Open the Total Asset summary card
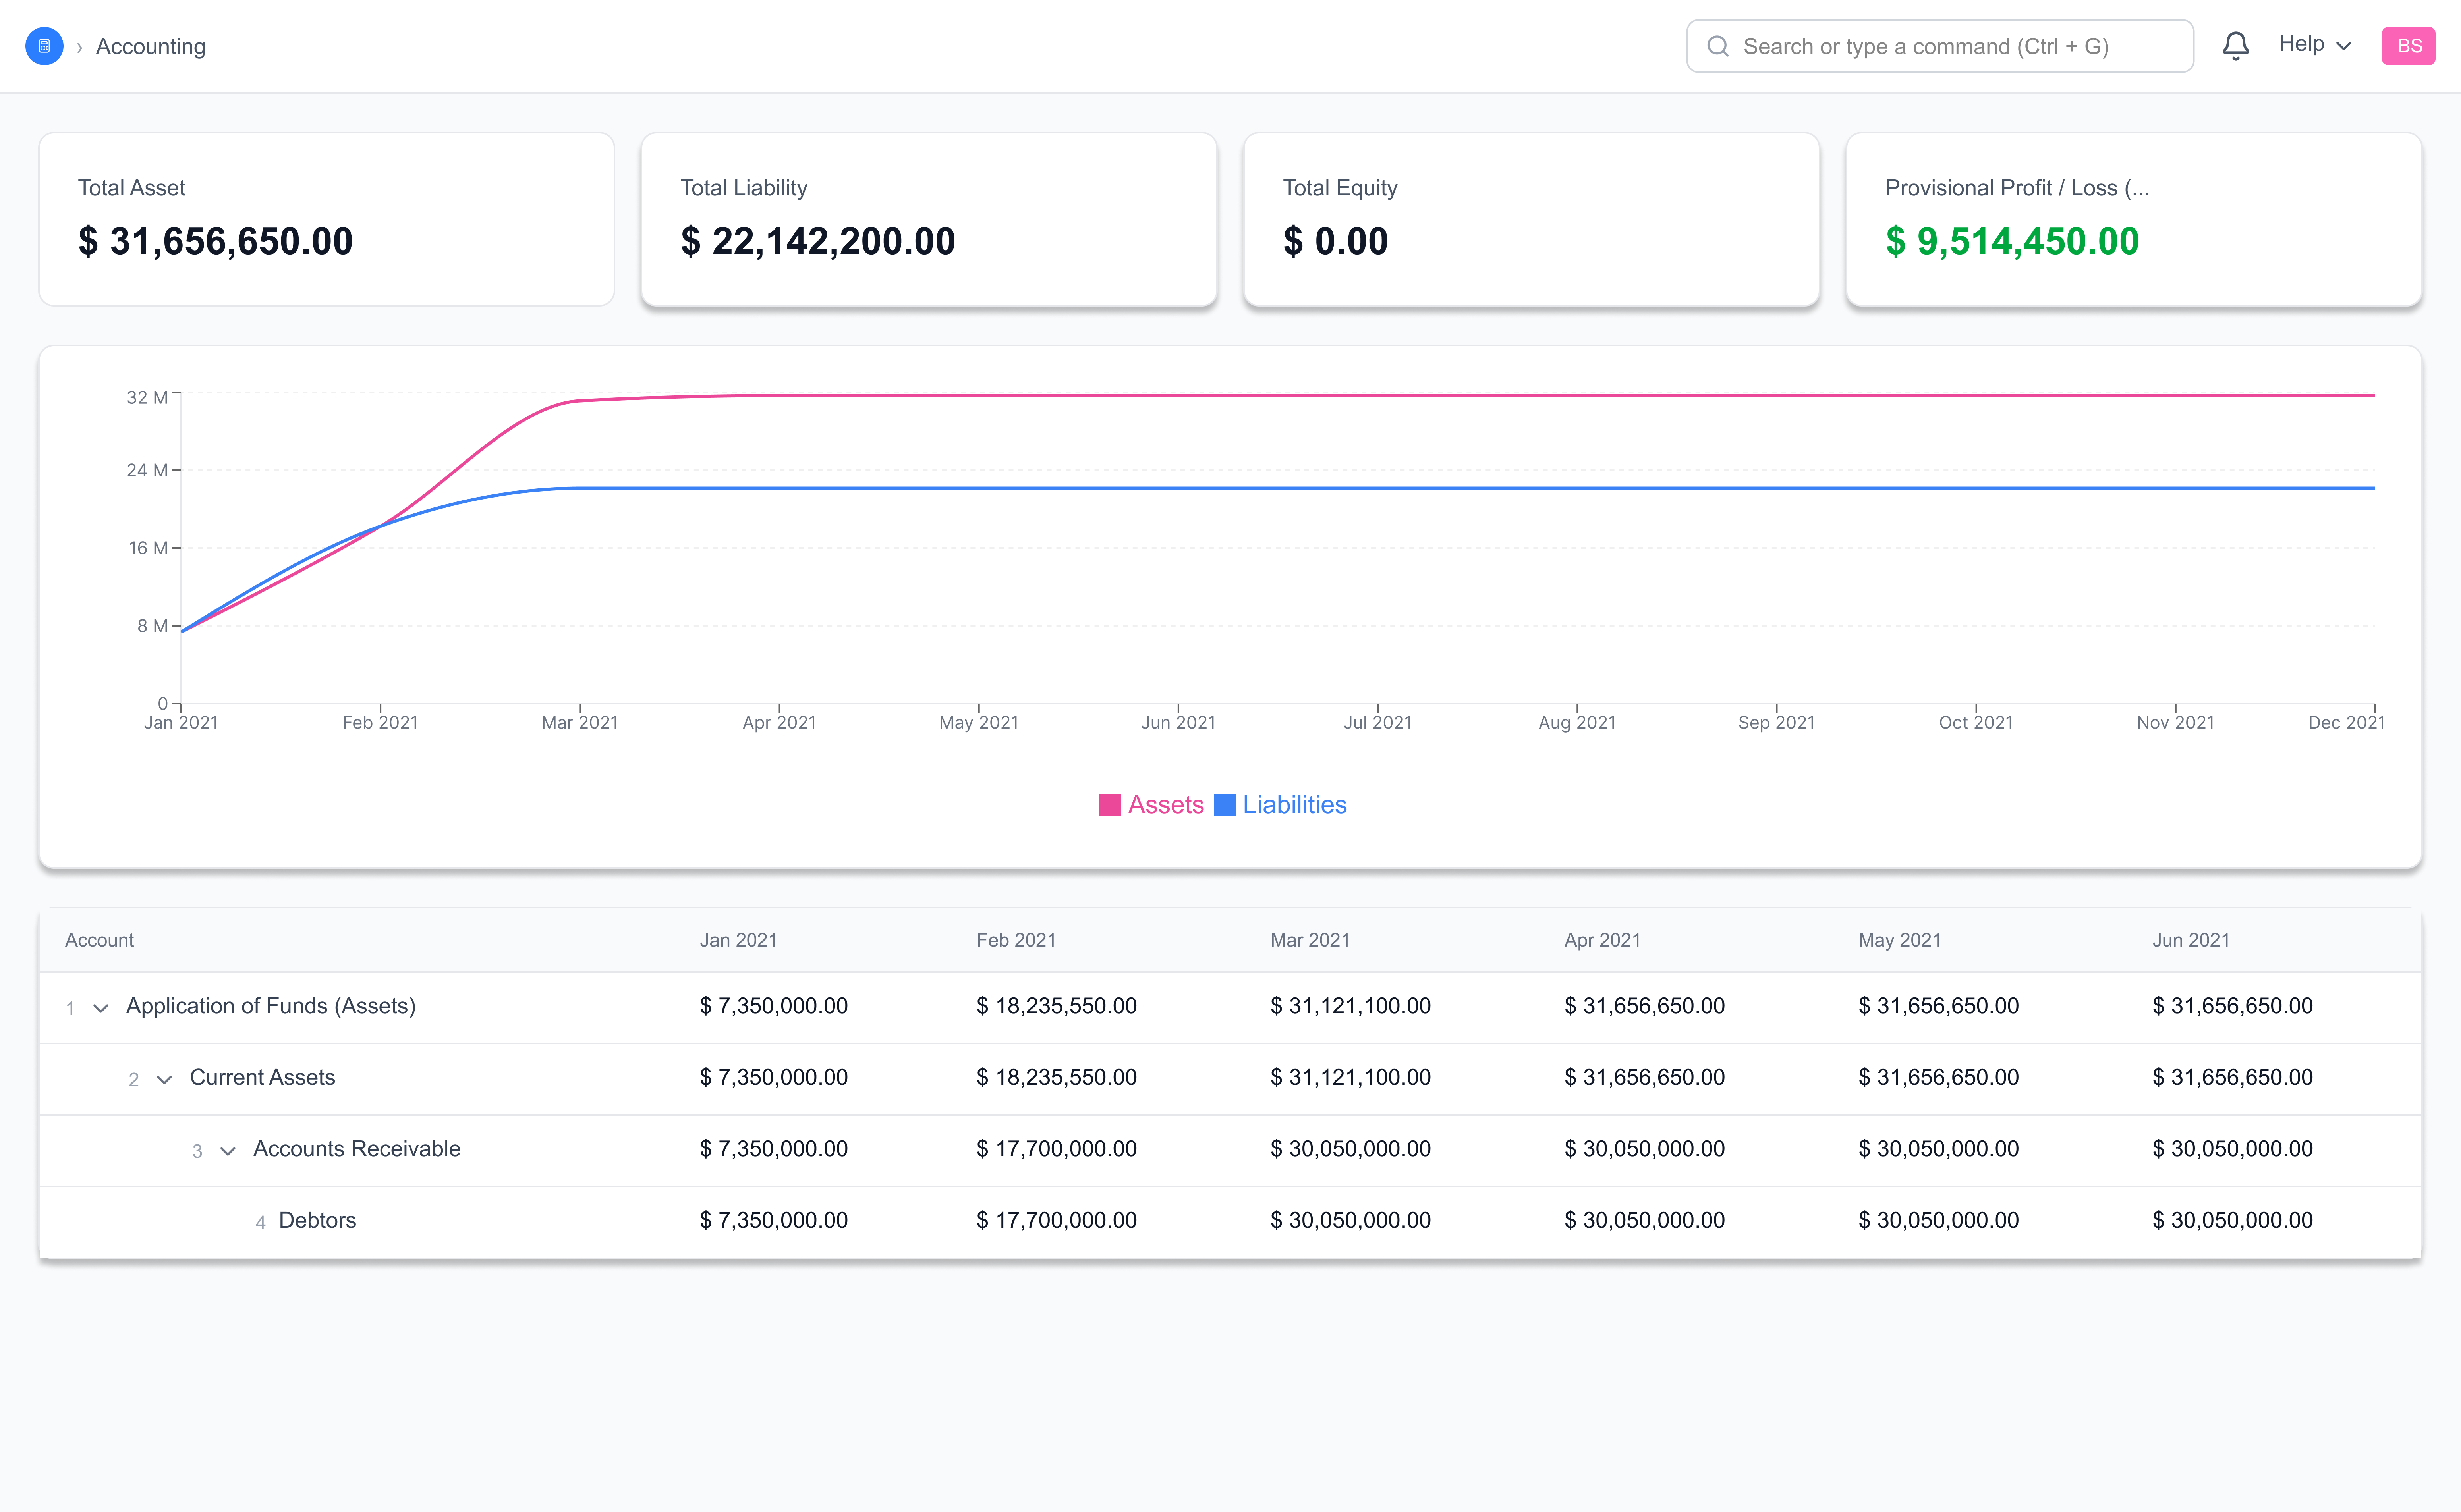 point(325,219)
